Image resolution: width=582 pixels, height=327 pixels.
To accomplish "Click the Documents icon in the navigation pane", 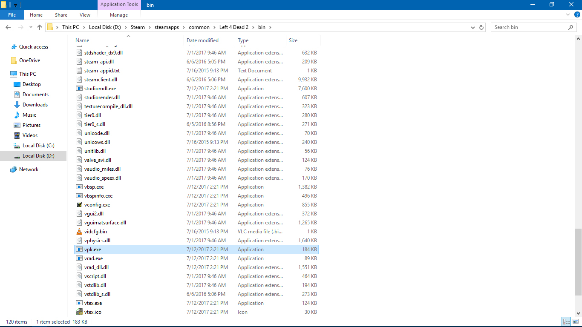I will (17, 95).
